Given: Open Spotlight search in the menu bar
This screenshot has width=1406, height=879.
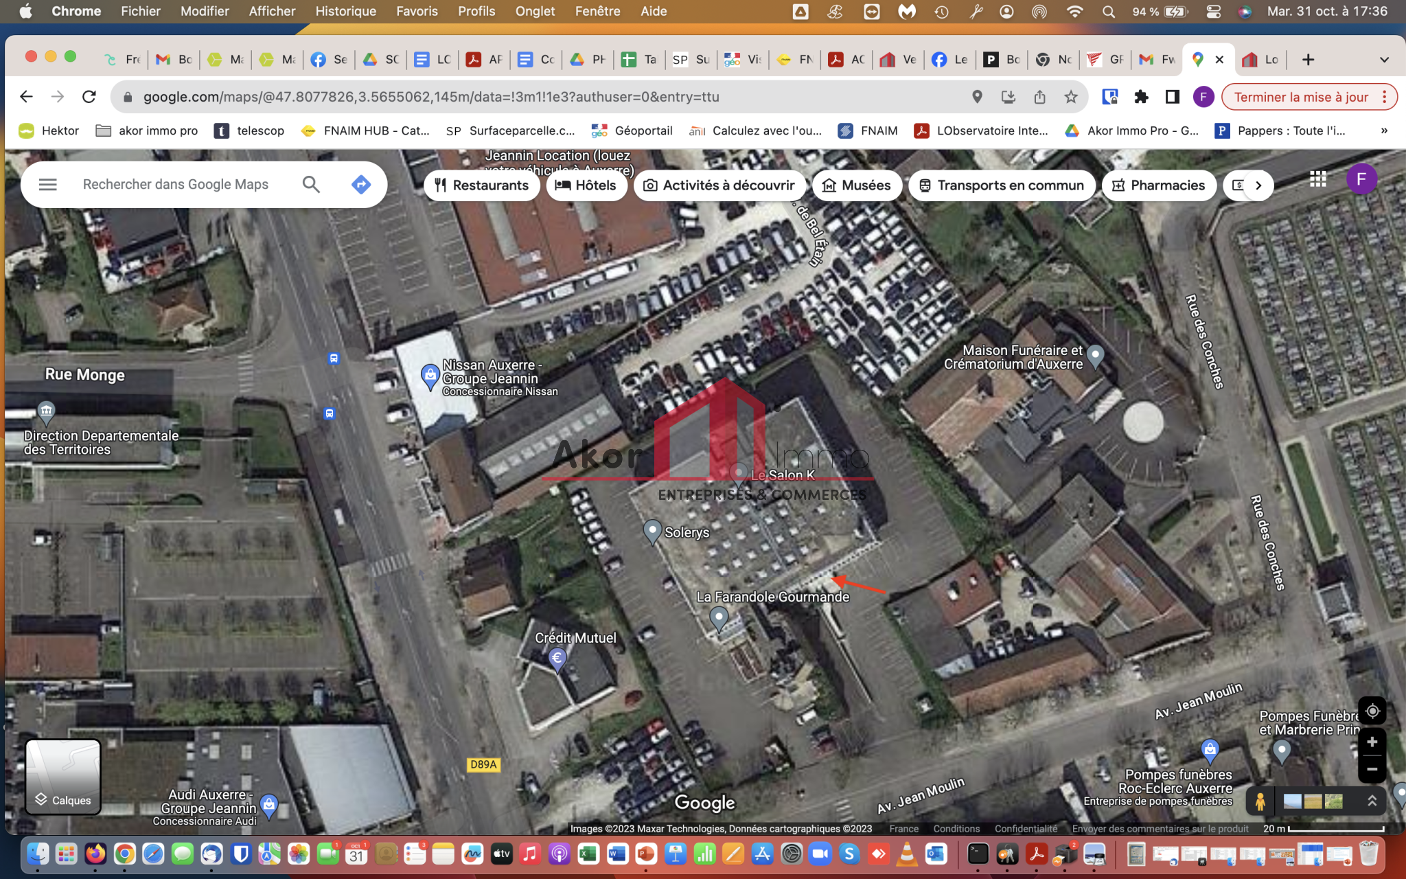Looking at the screenshot, I should click(x=1108, y=11).
